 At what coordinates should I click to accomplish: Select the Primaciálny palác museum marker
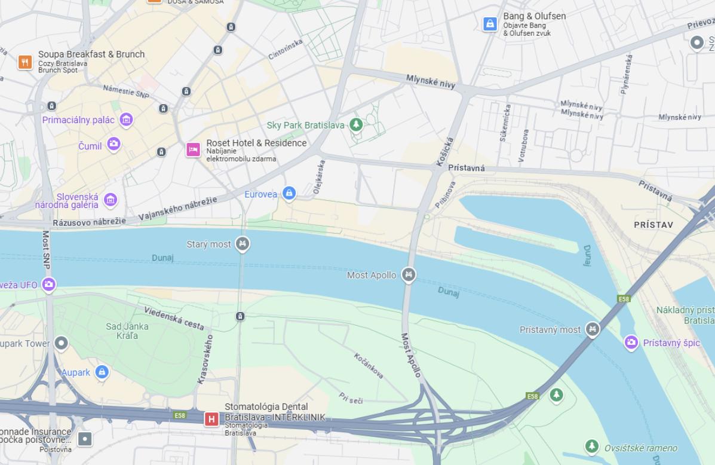(x=126, y=120)
